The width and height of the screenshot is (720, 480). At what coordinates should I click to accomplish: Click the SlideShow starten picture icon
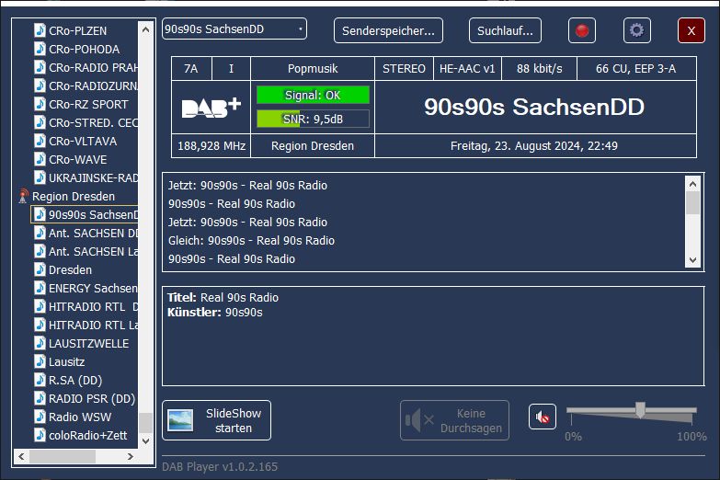coord(180,420)
